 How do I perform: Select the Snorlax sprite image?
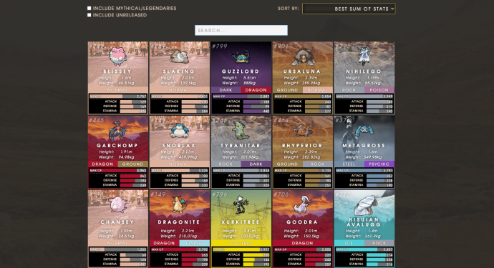click(179, 131)
